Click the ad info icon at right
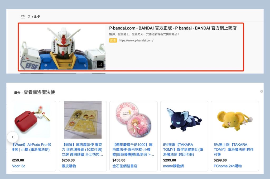Screen dimensions: 270x179 click(261, 91)
